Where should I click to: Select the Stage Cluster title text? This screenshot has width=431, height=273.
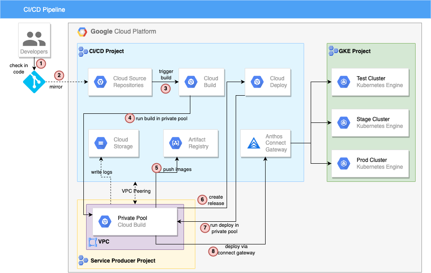pyautogui.click(x=373, y=119)
